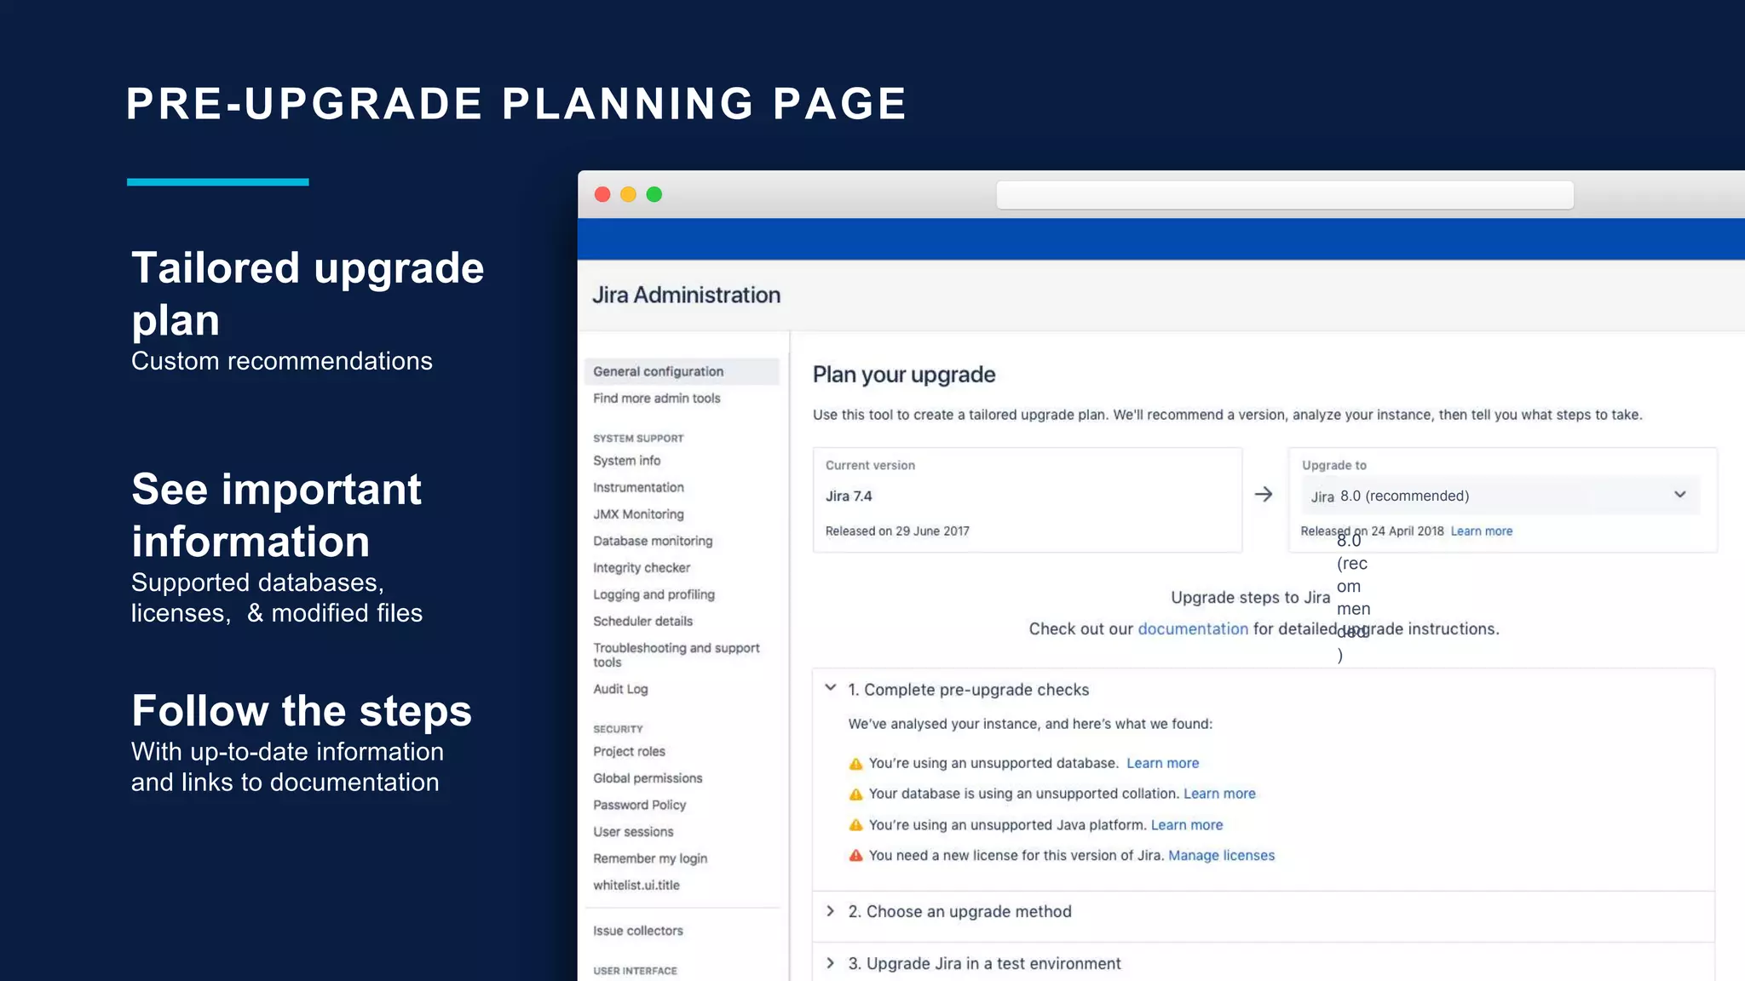Open whitelist.ui.title in the sidebar
This screenshot has height=981, width=1745.
(636, 886)
